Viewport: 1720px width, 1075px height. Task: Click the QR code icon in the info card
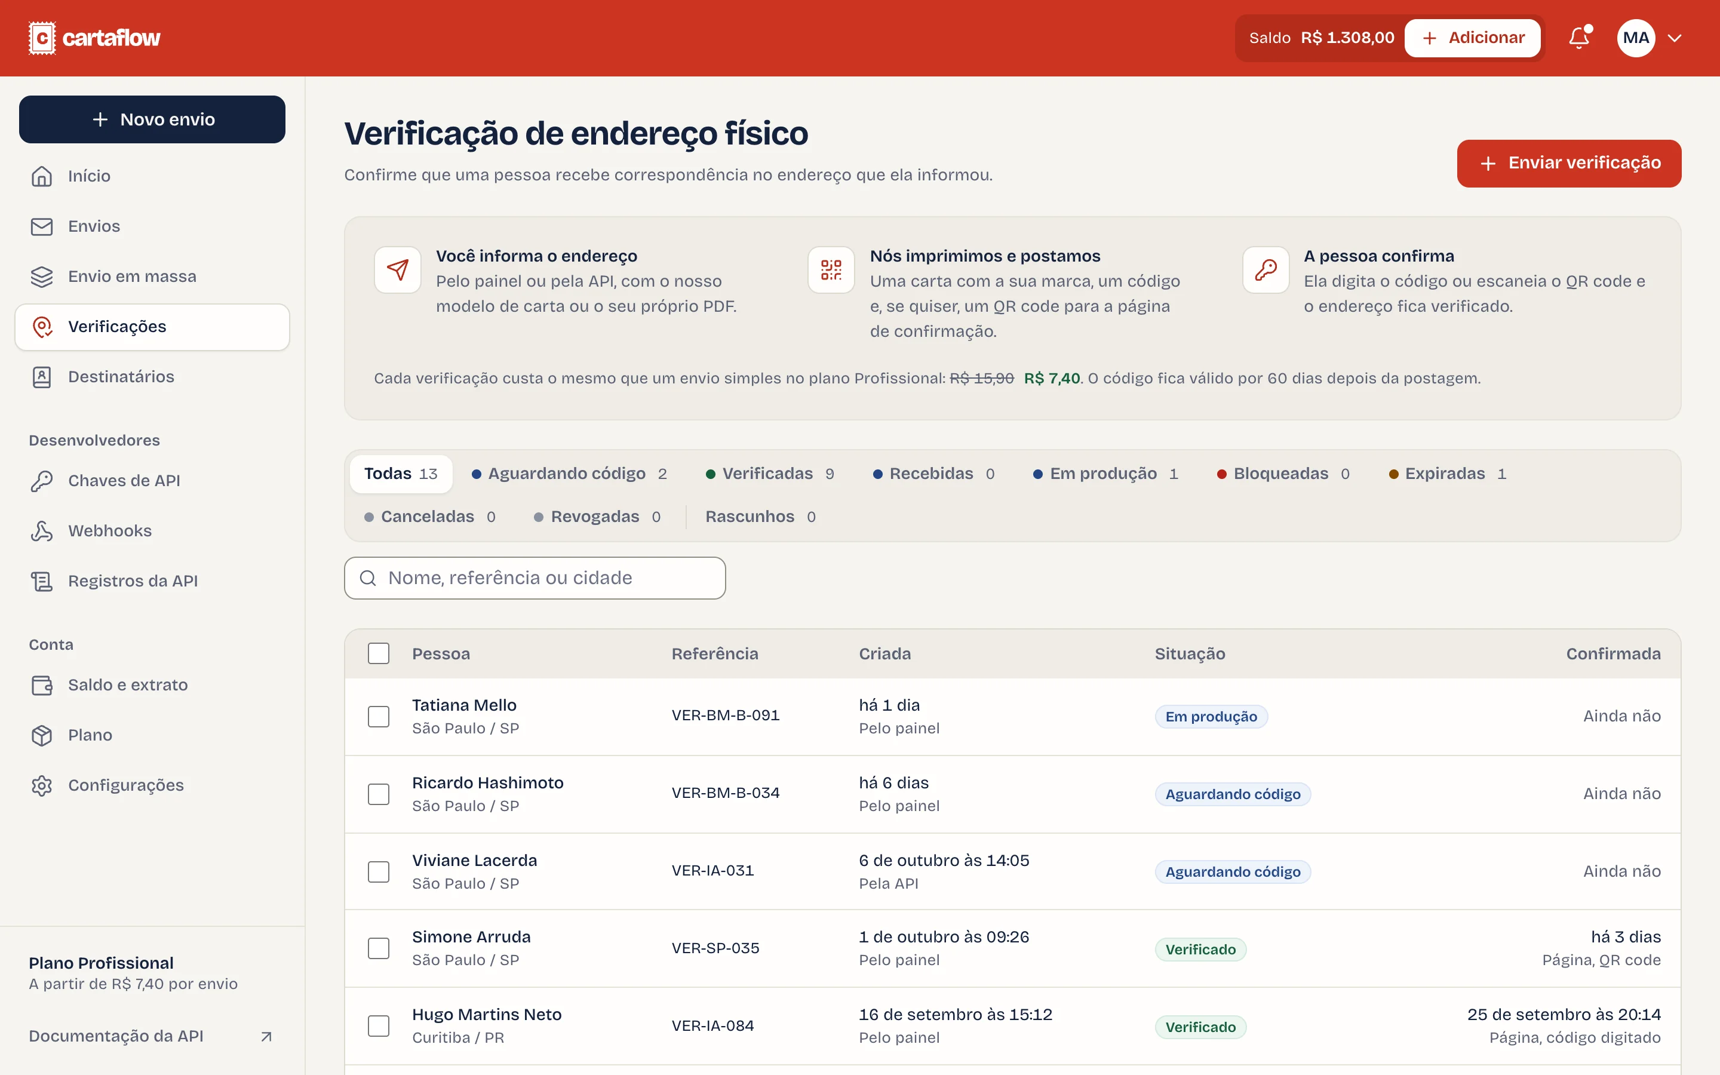pyautogui.click(x=831, y=270)
